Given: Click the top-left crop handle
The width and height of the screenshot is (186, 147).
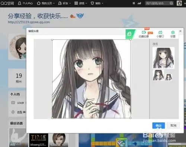Looking at the screenshot, I should [x=52, y=39].
